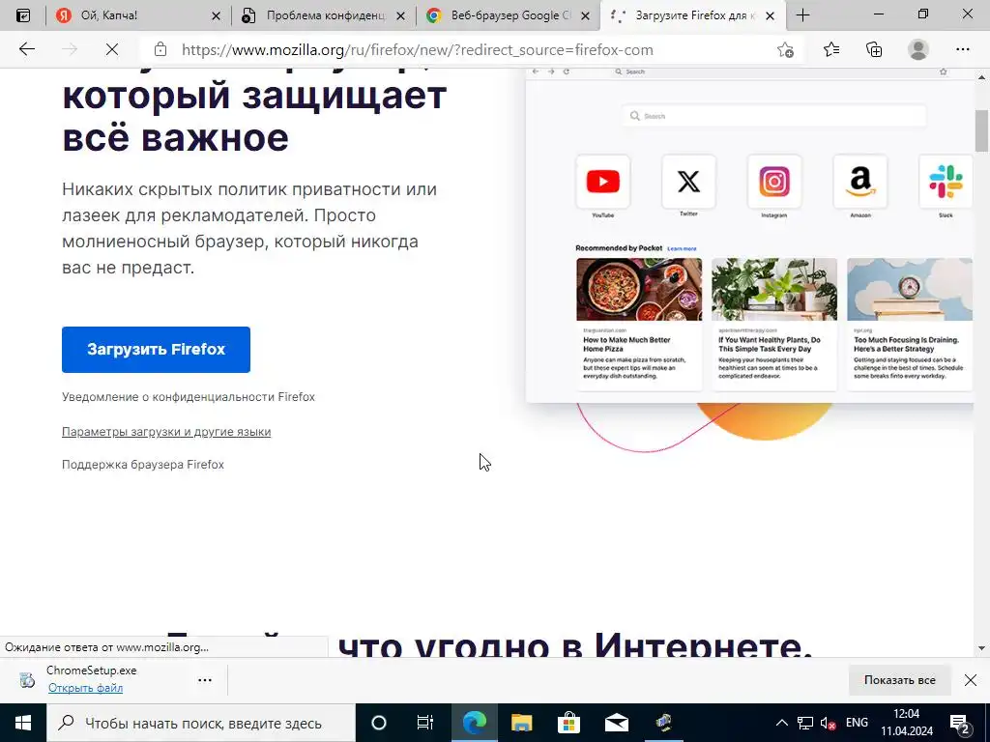This screenshot has width=990, height=742.
Task: Open a new browser tab
Action: [803, 15]
